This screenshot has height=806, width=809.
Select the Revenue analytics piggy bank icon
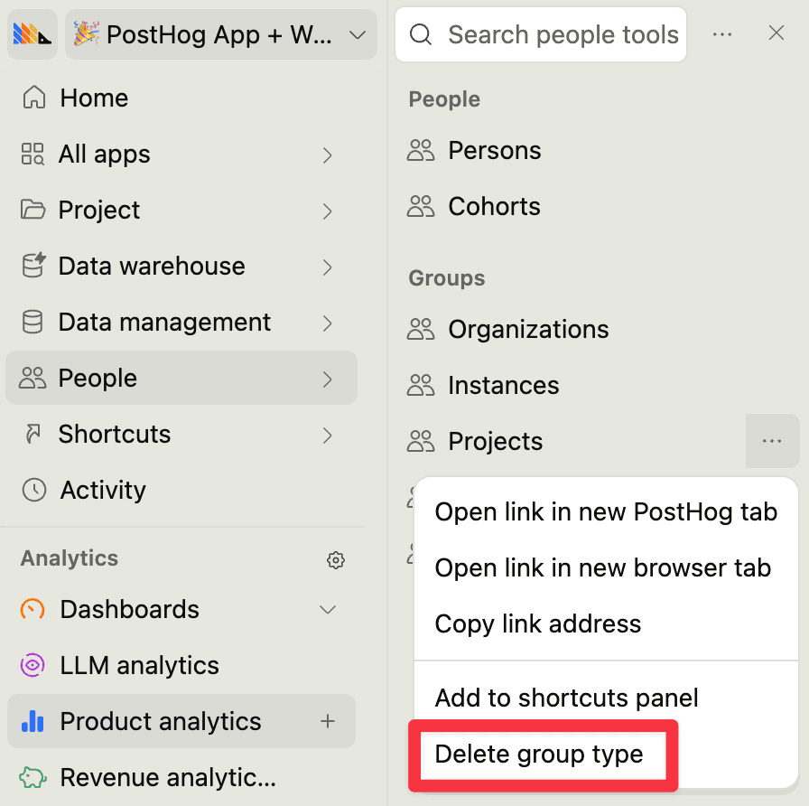(x=33, y=777)
